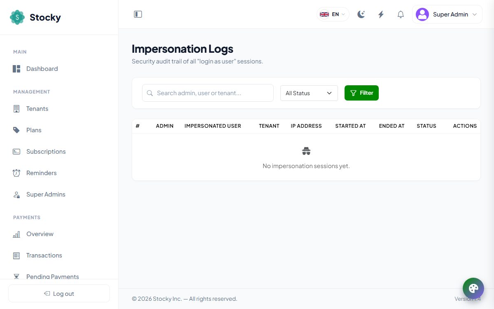Switch to dark mode moon icon

(x=361, y=14)
